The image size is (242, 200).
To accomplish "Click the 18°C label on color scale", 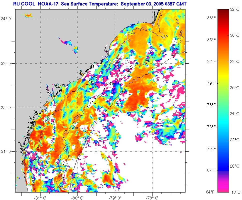I will (x=234, y=192).
